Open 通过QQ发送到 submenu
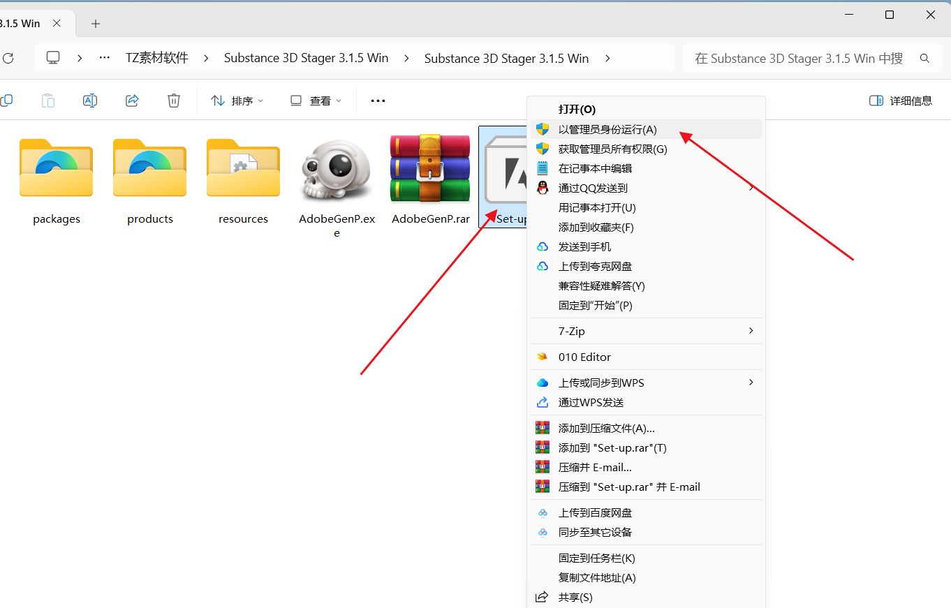Viewport: 951px width, 608px height. coord(646,188)
